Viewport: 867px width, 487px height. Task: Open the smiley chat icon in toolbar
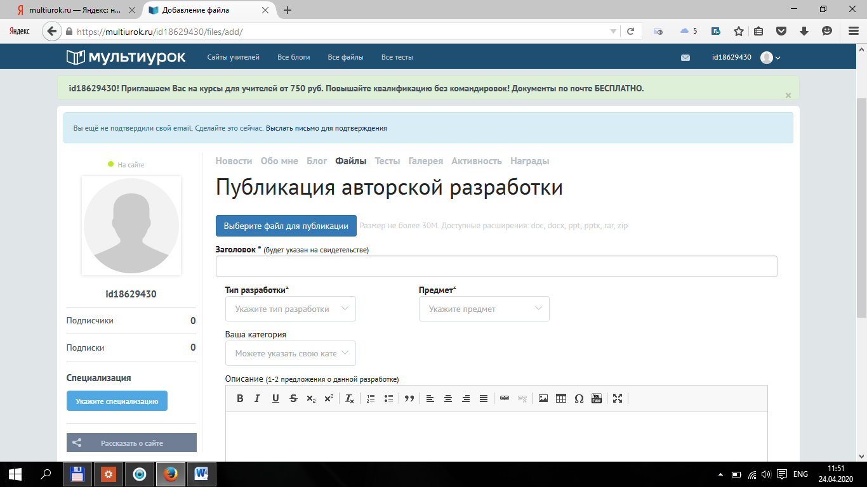(827, 31)
